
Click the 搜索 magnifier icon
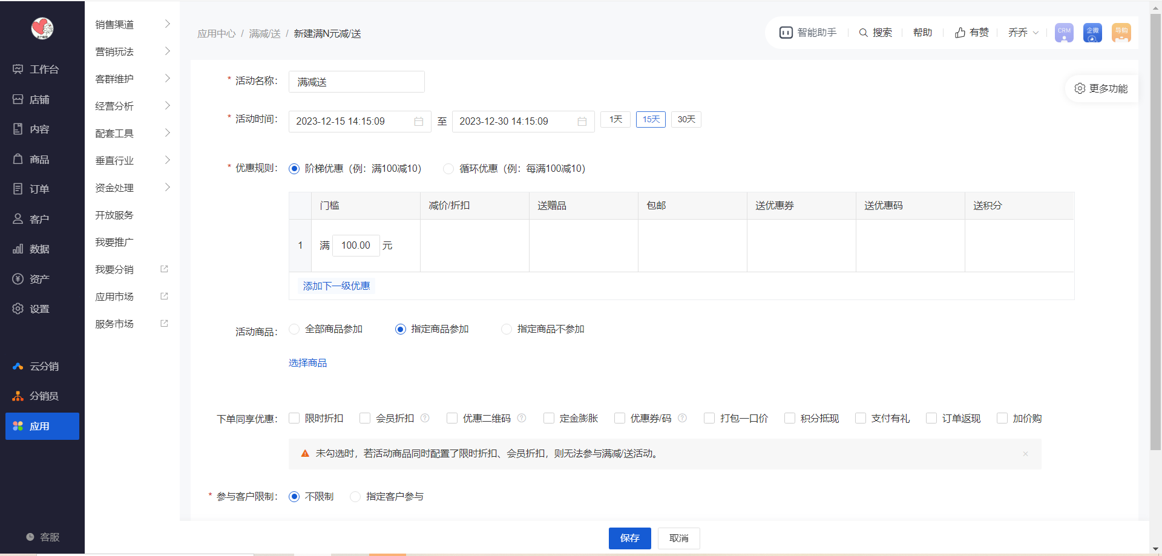coord(864,33)
